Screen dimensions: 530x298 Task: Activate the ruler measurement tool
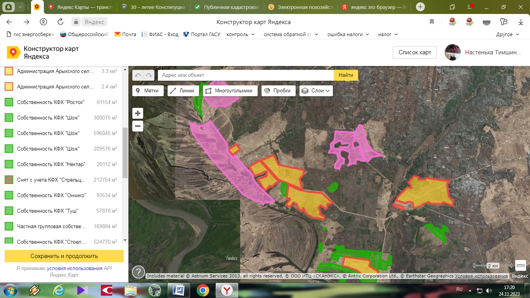[x=521, y=265]
